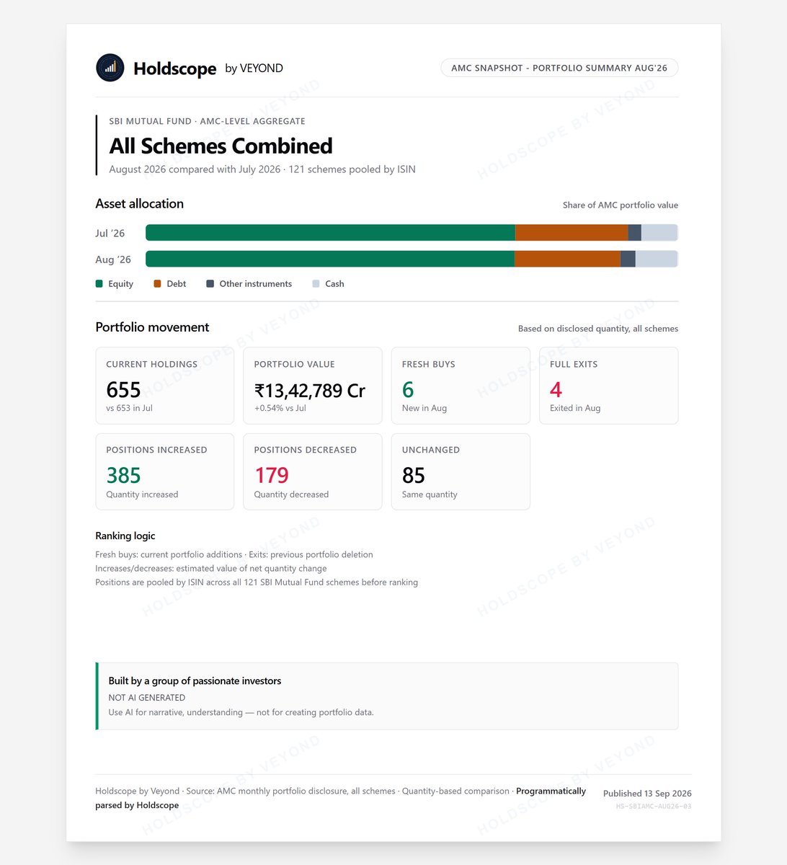The width and height of the screenshot is (787, 865).
Task: Click the Holdscope round logo icon
Action: coord(110,68)
